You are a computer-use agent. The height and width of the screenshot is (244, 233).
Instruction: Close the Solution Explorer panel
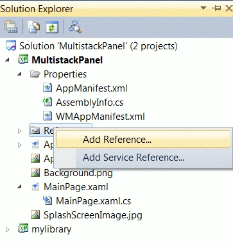click(x=229, y=8)
